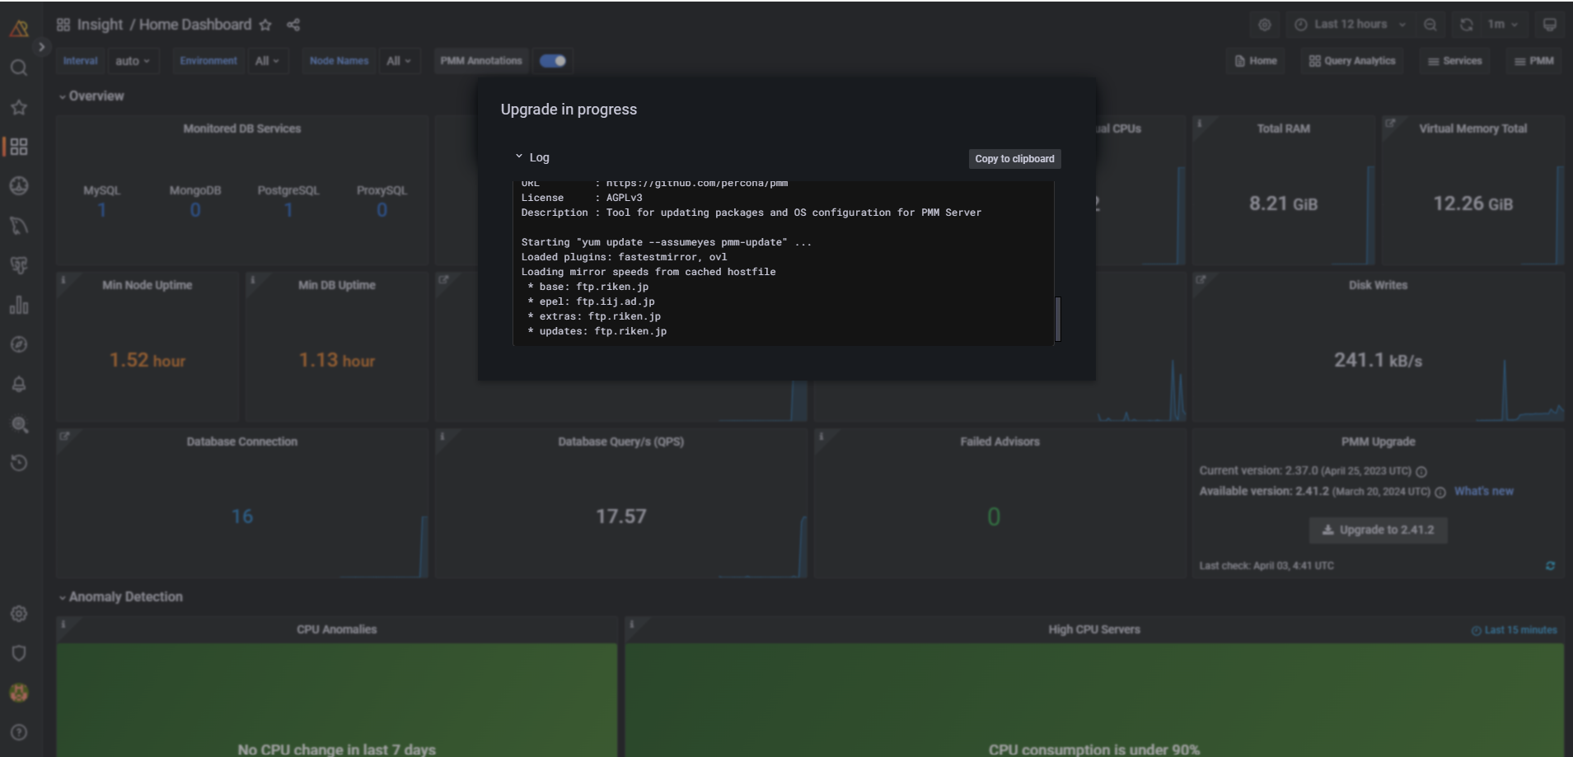Mark Home Dashboard as favorite with star
The width and height of the screenshot is (1573, 757).
point(265,25)
